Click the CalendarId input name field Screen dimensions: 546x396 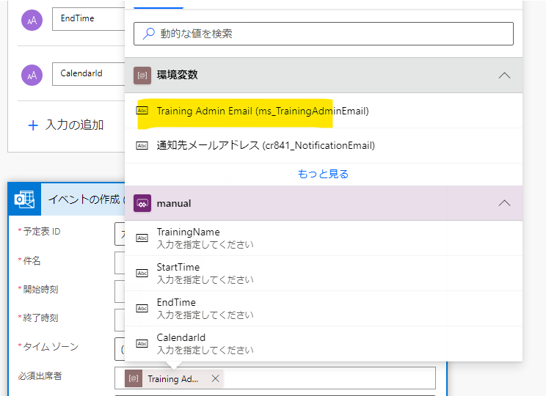(x=89, y=74)
